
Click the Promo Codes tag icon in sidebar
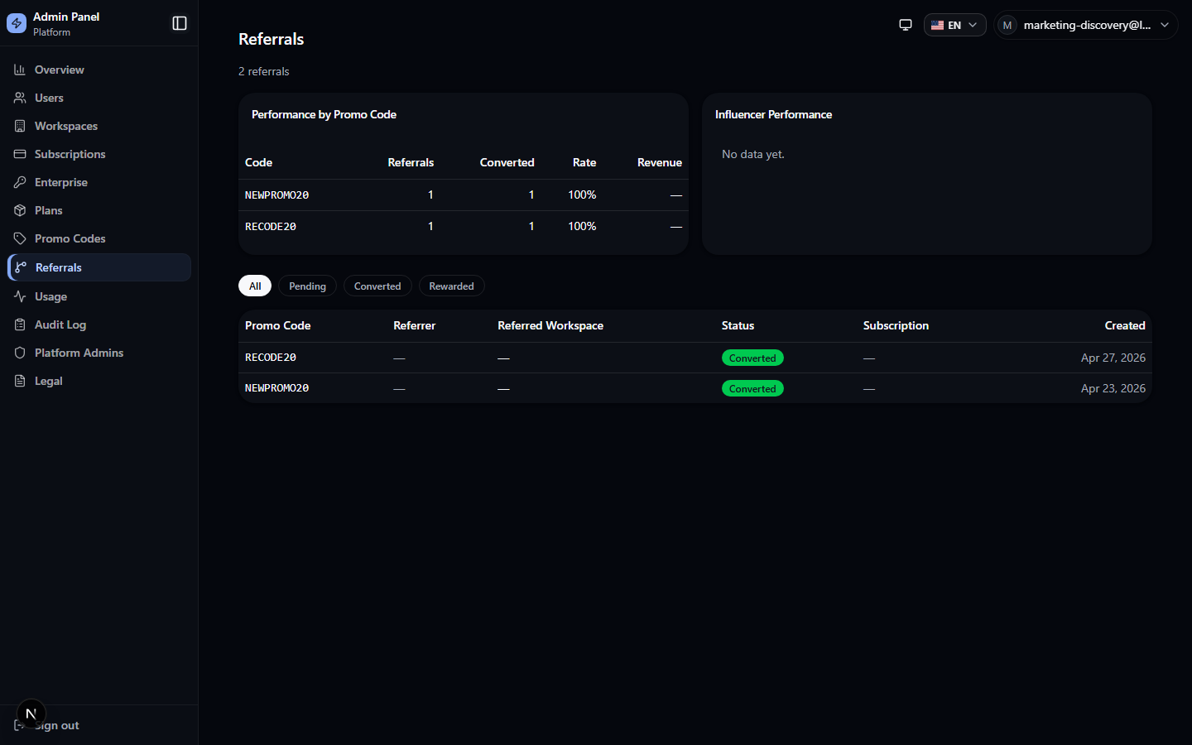(x=20, y=238)
